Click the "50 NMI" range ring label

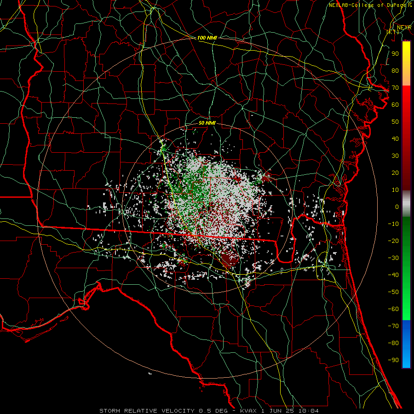[x=207, y=123]
